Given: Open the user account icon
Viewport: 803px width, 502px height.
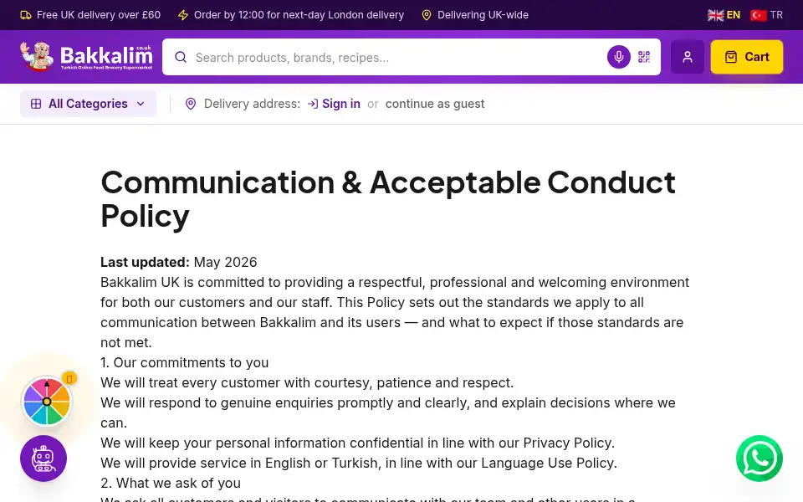Looking at the screenshot, I should point(688,57).
